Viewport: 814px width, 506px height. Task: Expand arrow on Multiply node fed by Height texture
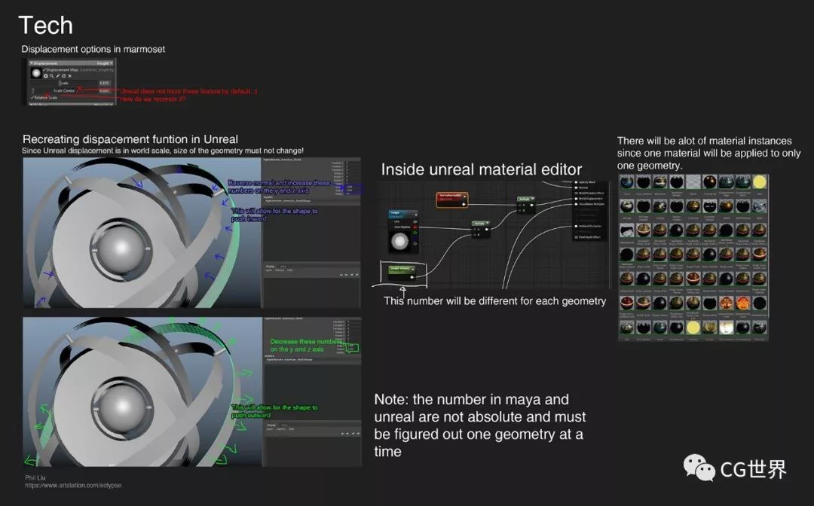tap(488, 223)
